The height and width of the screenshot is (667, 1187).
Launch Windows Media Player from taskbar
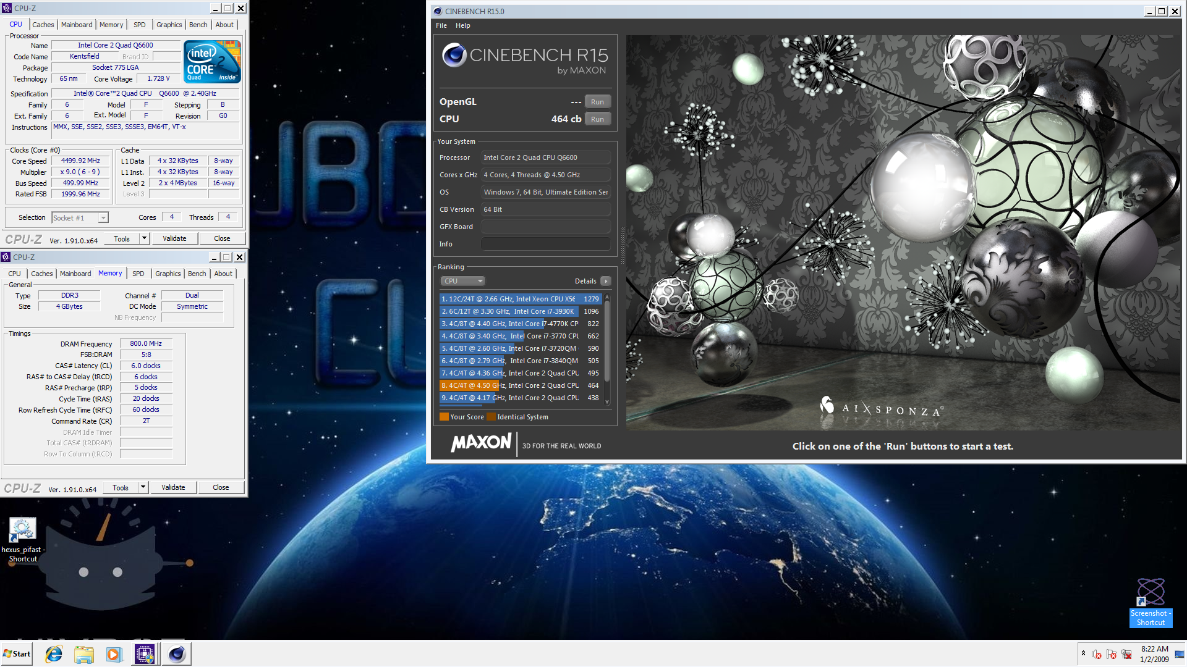click(x=114, y=654)
